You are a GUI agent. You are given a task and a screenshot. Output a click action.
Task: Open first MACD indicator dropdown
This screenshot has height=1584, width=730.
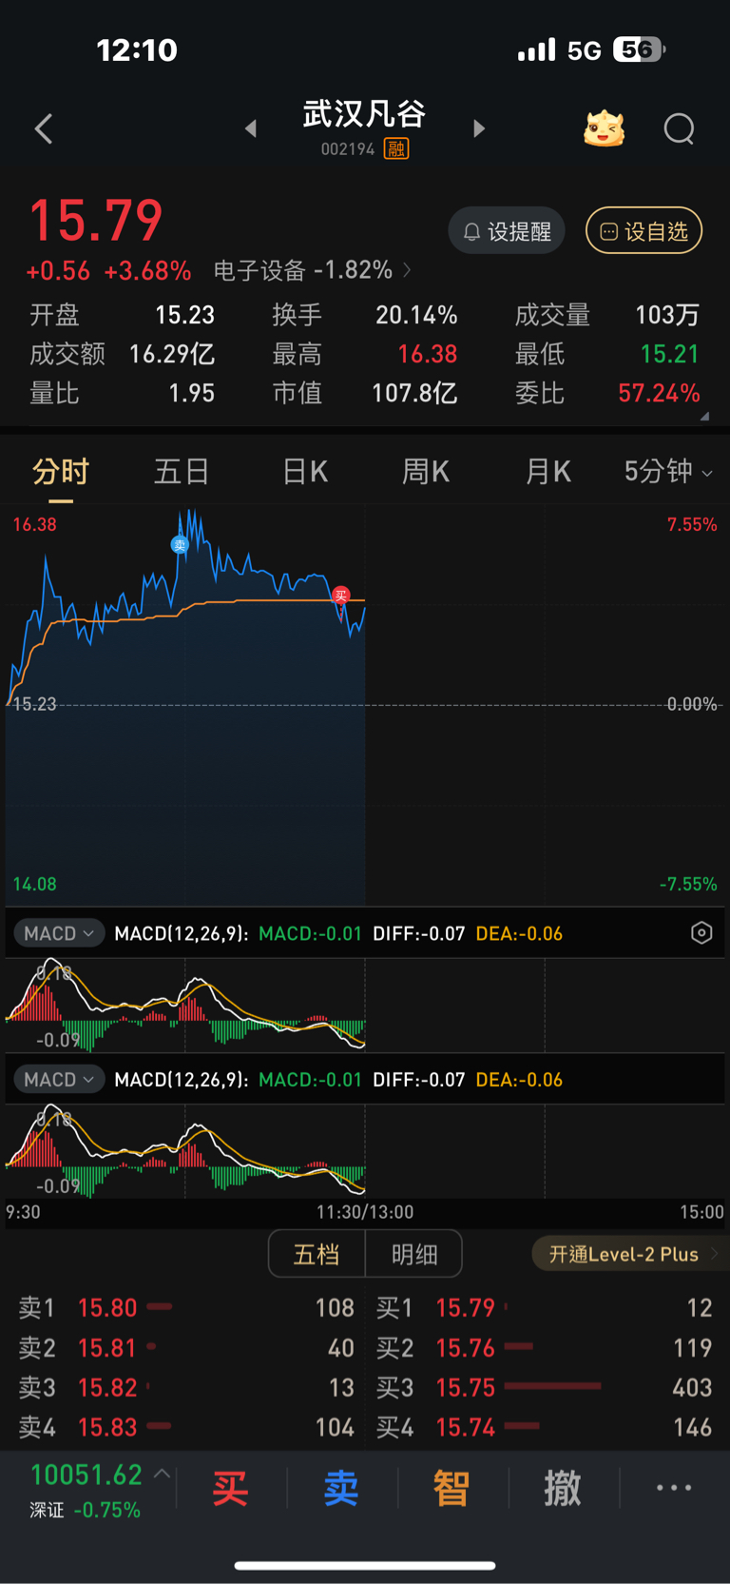coord(59,933)
